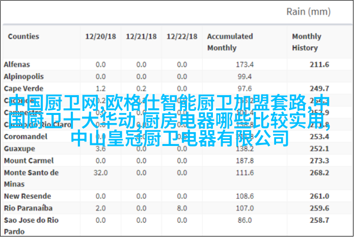Click the 252.1 monthly history value
Screen dimensions: 354x237
319,149
